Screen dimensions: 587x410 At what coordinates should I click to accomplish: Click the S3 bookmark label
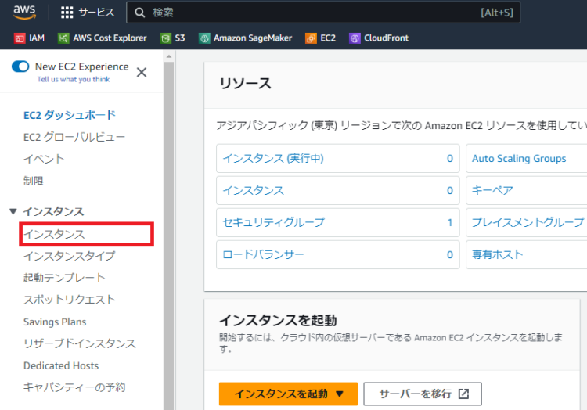tap(180, 38)
